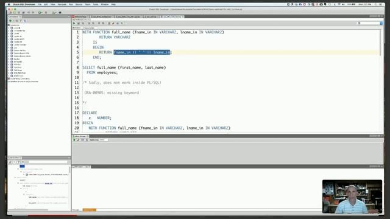Screen dimensions: 390x219
Task: Clear Dbms Output with the eraser icon
Action: (78, 140)
